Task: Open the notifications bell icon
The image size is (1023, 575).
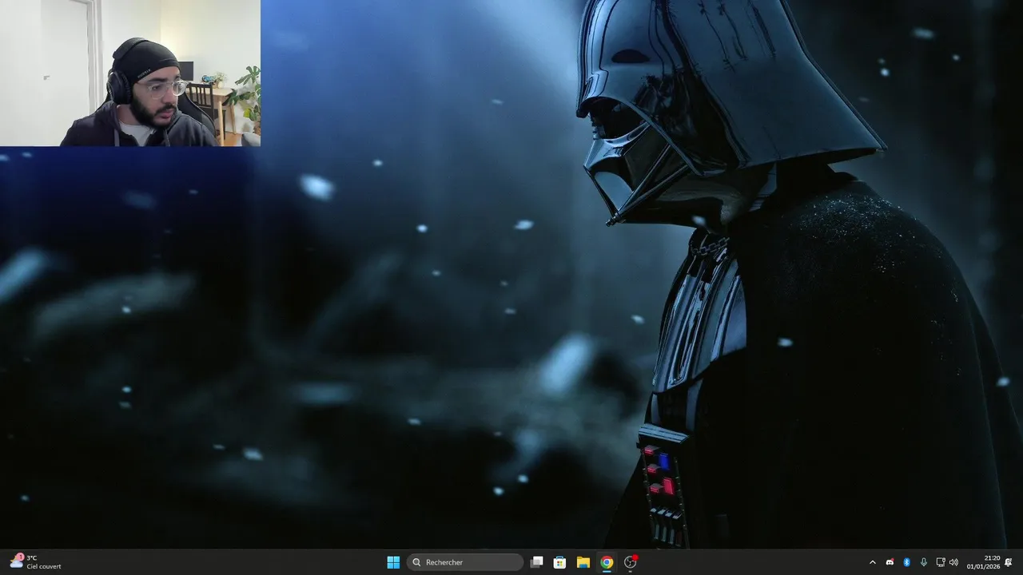Action: [1009, 562]
